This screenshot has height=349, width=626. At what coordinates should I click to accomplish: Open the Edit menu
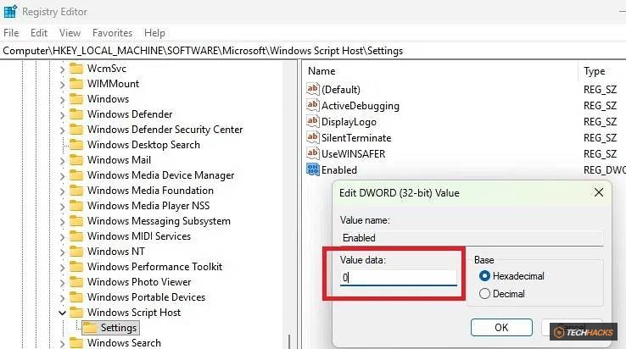click(x=39, y=33)
